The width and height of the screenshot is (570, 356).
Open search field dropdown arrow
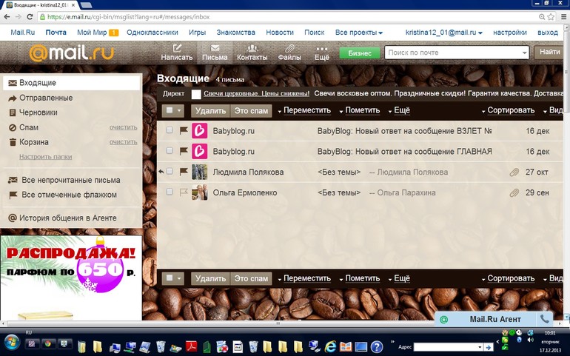coord(524,53)
